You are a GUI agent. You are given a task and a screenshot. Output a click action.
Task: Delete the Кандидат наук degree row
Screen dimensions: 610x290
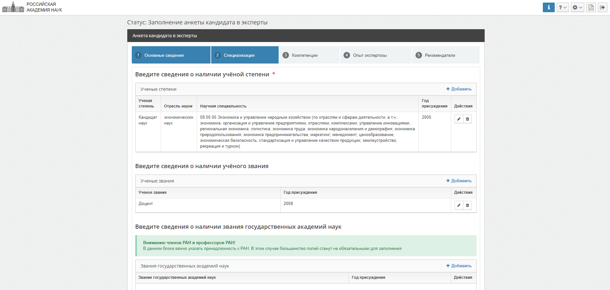(x=467, y=119)
